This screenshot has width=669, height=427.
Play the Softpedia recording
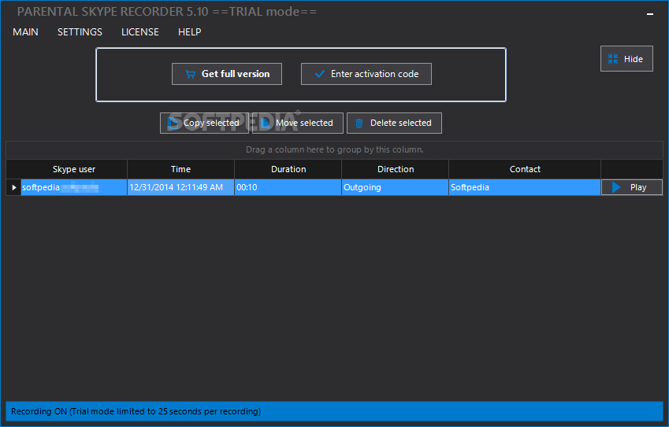click(x=632, y=187)
